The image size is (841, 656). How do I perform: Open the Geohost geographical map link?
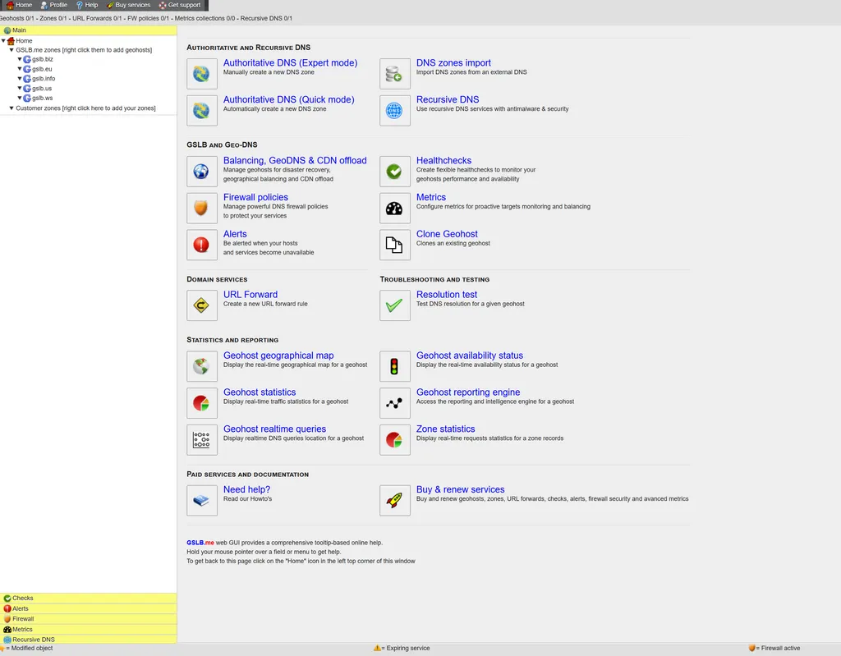(278, 356)
